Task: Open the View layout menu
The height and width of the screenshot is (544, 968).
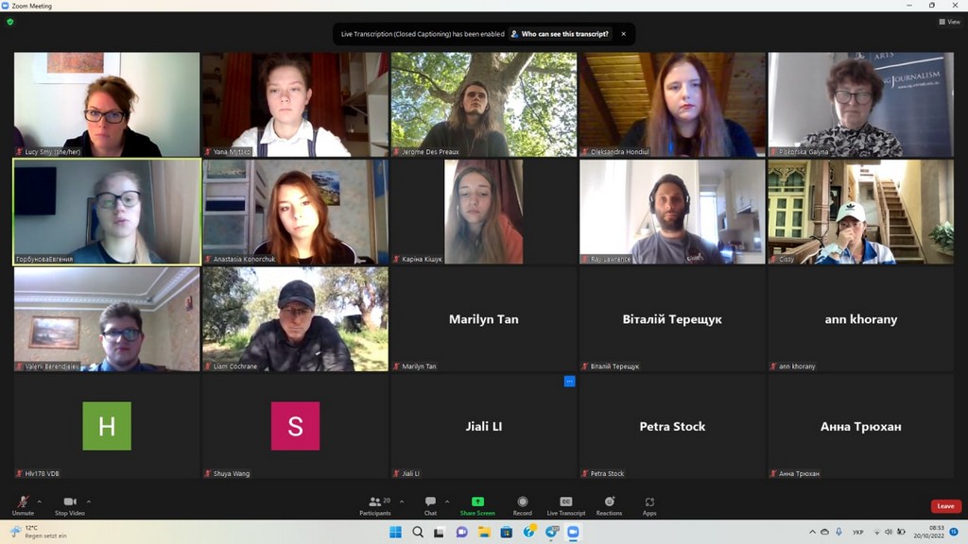Action: click(949, 22)
